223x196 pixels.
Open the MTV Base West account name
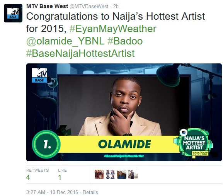[47, 6]
